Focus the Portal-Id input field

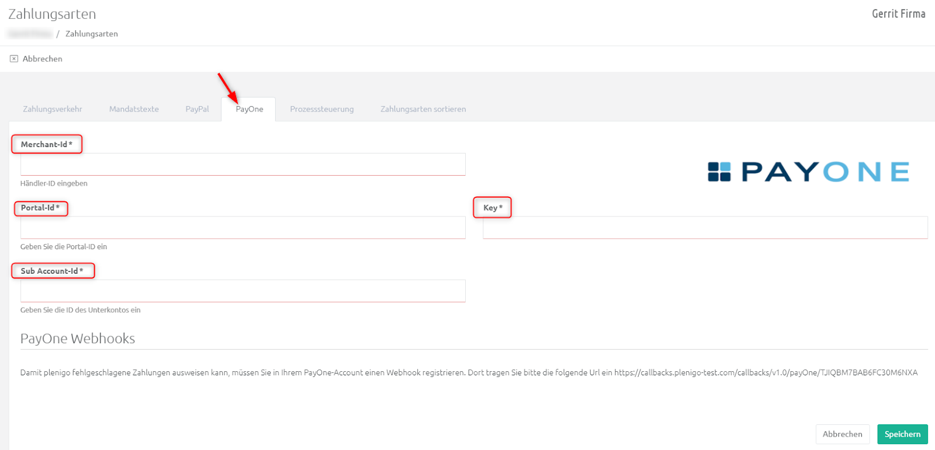pos(243,228)
